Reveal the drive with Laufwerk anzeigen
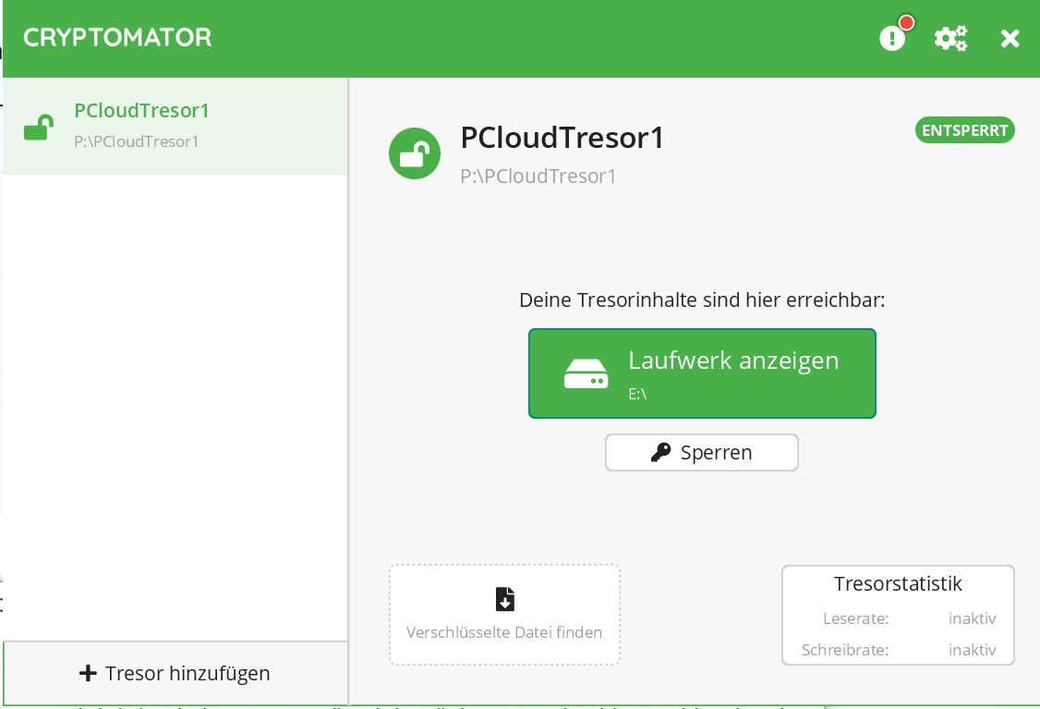 [702, 373]
